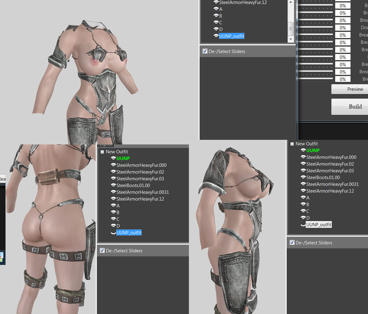Hide SteelBoots.01.00 via eye in lower-right tree
Screen dimensions: 368x314
(303, 178)
